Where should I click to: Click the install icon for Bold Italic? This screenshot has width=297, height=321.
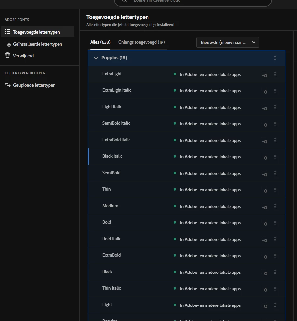[x=264, y=239]
